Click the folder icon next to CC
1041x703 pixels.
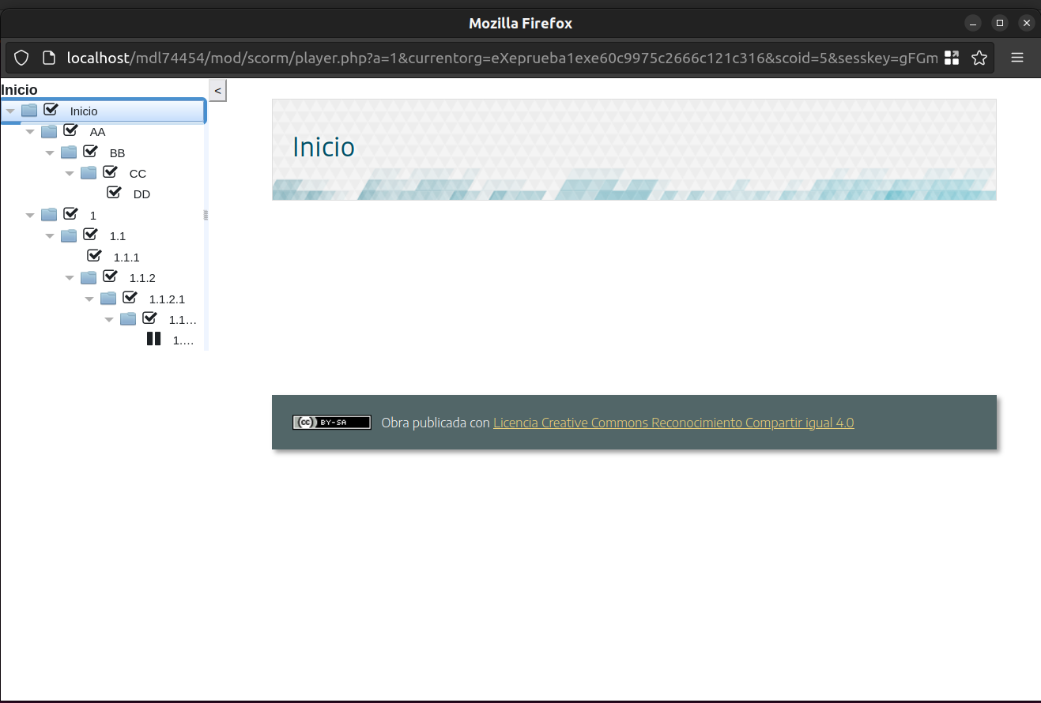tap(89, 173)
